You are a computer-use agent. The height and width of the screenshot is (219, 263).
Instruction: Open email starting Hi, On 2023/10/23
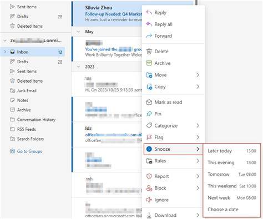pos(107,84)
